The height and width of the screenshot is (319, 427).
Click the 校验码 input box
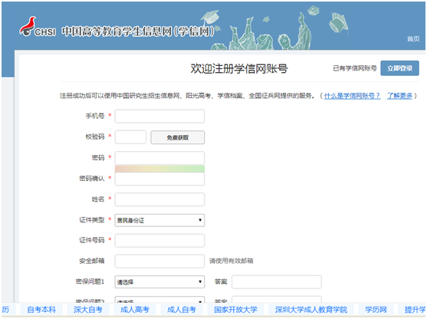point(130,137)
